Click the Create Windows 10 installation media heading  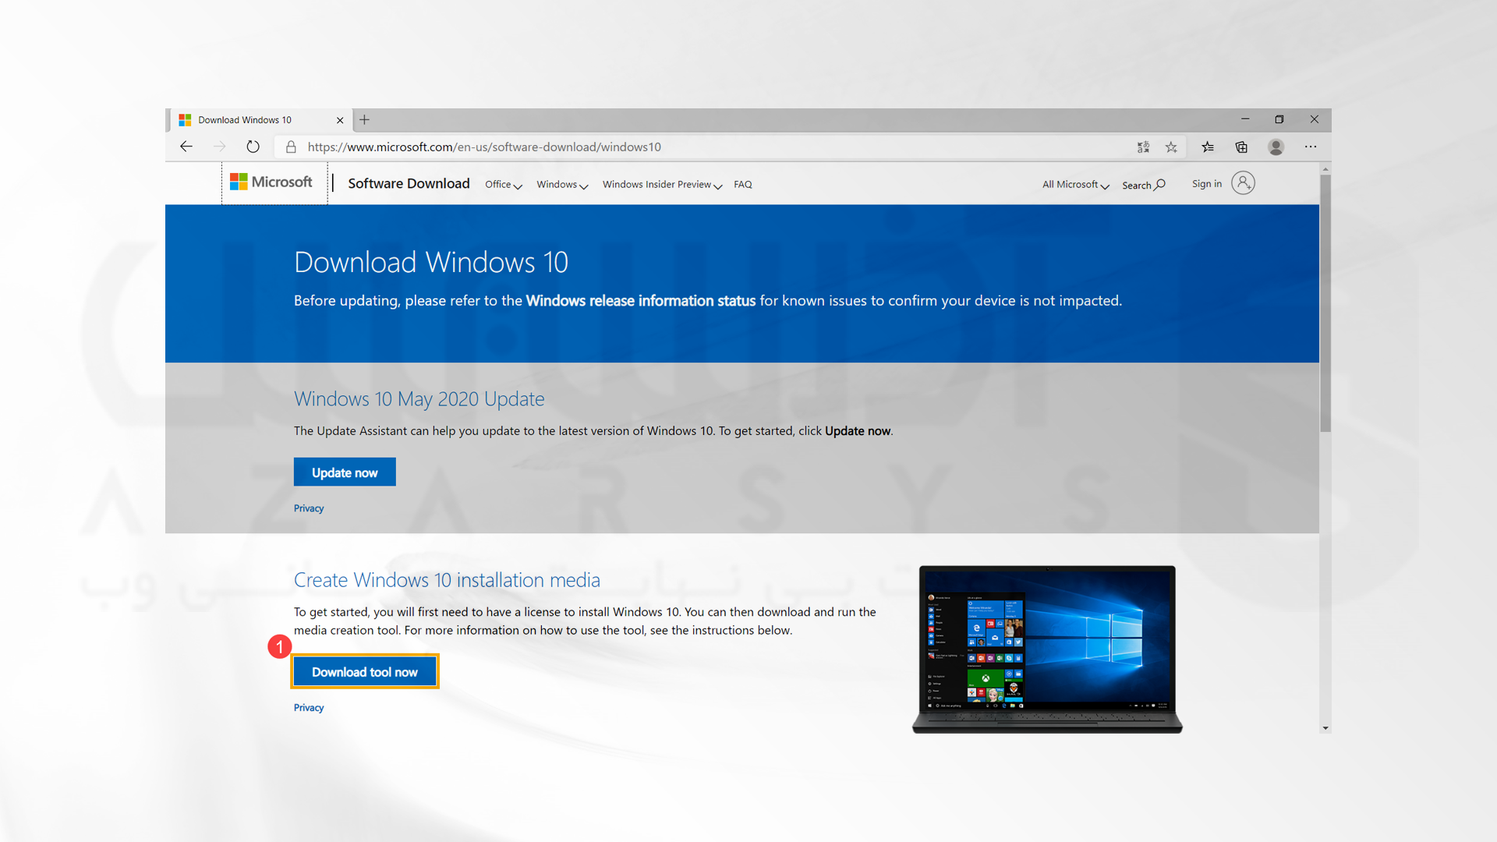pos(447,580)
